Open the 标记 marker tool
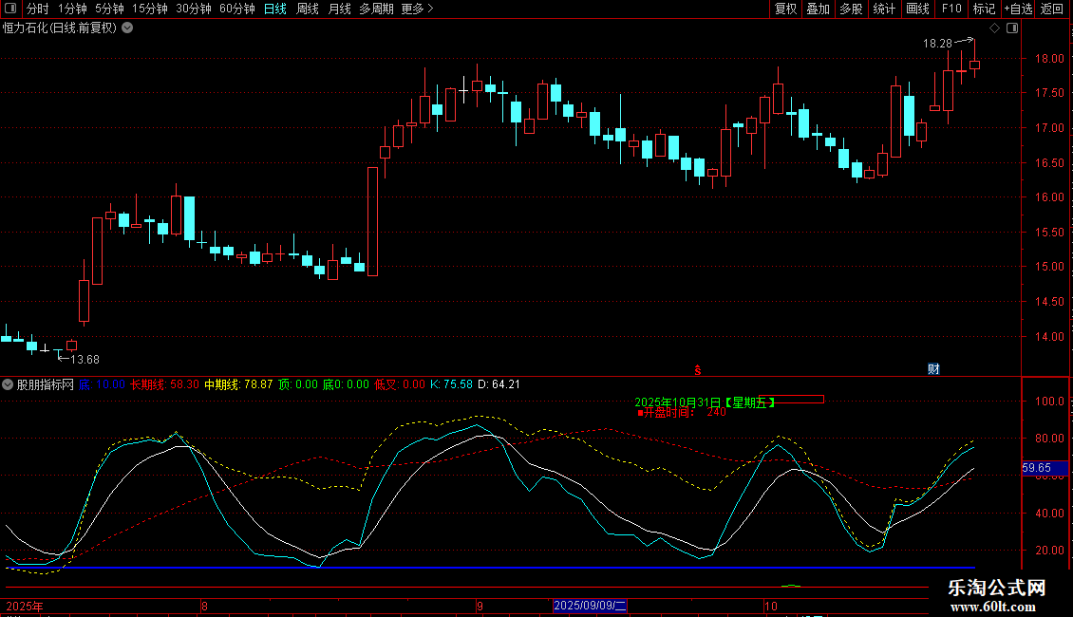This screenshot has width=1073, height=617. click(x=984, y=9)
